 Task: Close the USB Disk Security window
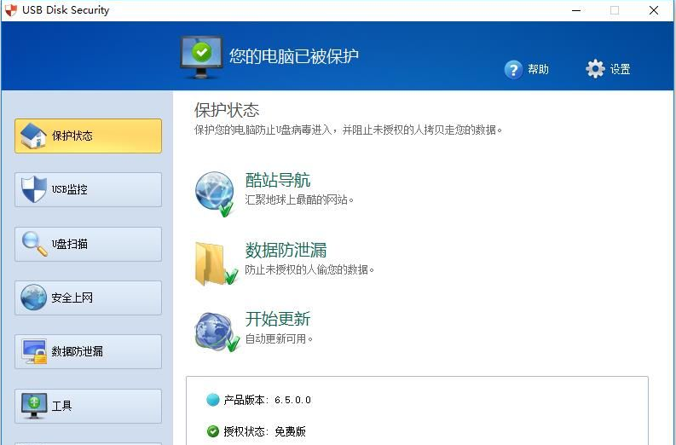(654, 10)
